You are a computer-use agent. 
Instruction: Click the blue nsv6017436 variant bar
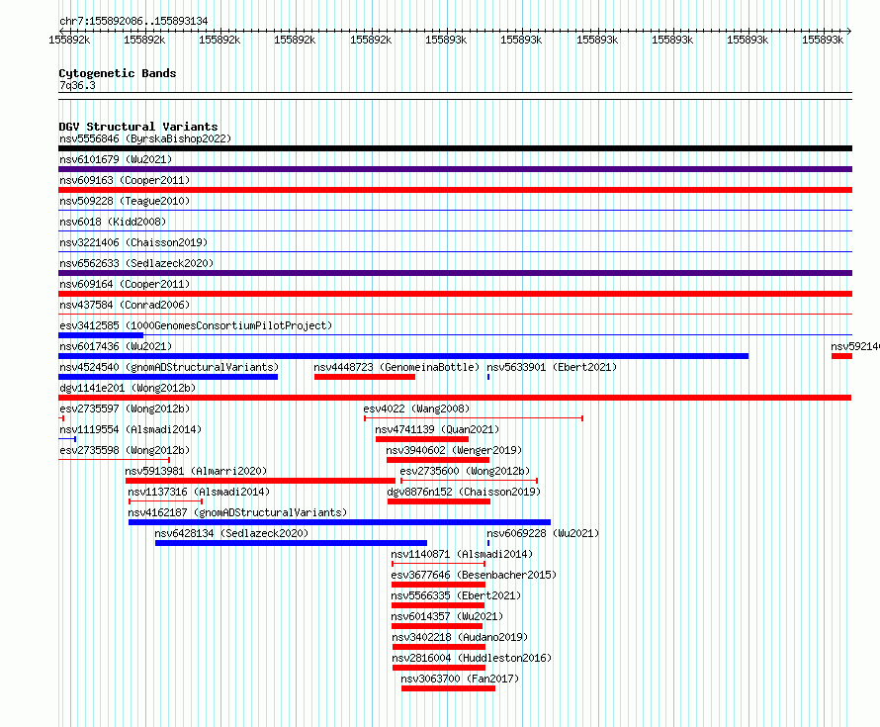(x=403, y=356)
